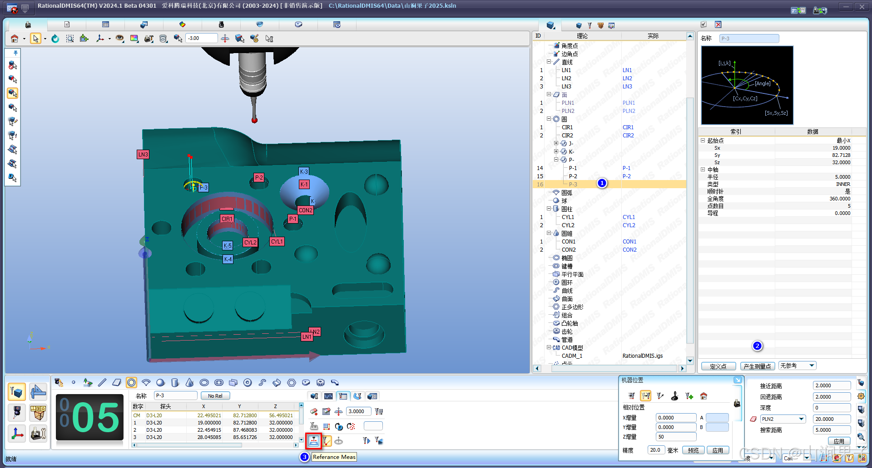
Task: Click the 定义点 button
Action: (x=718, y=366)
